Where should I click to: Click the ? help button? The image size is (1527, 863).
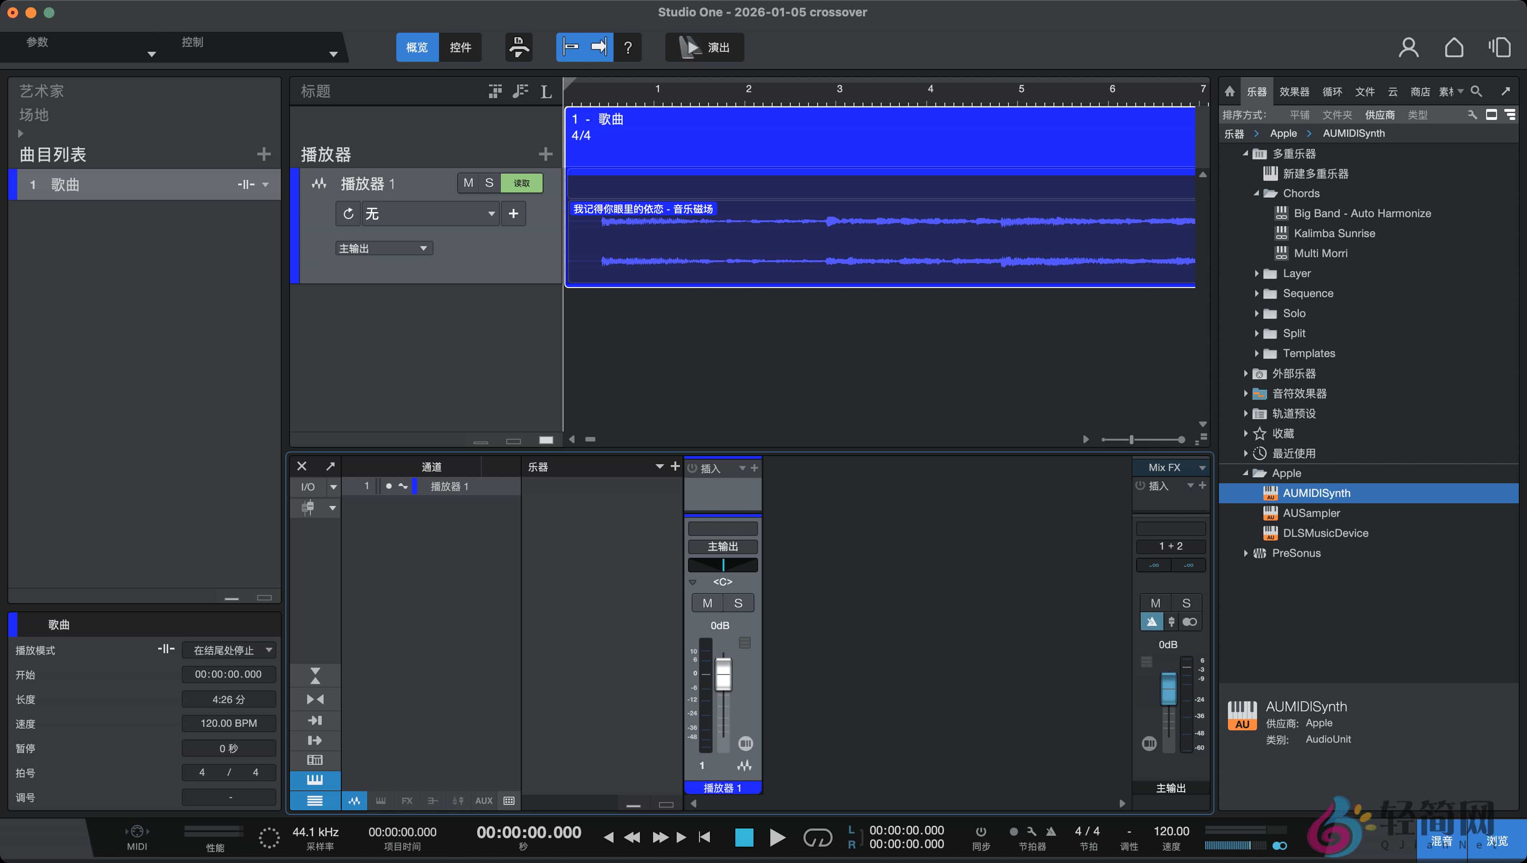[628, 47]
